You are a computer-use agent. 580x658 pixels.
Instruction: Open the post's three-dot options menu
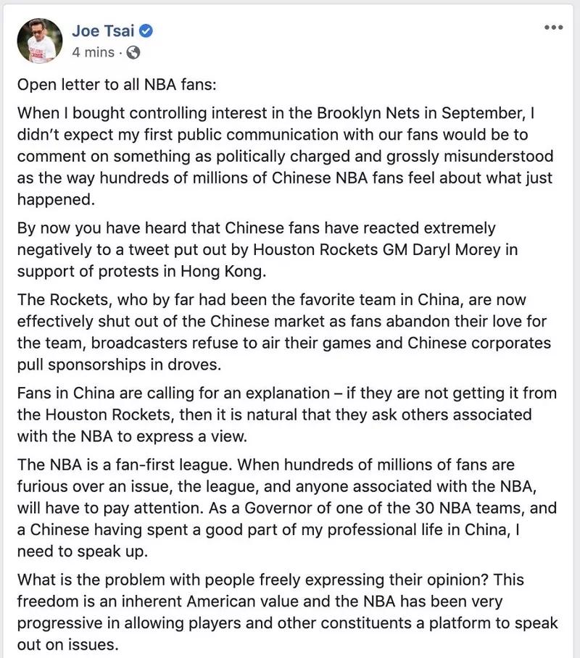tap(553, 28)
